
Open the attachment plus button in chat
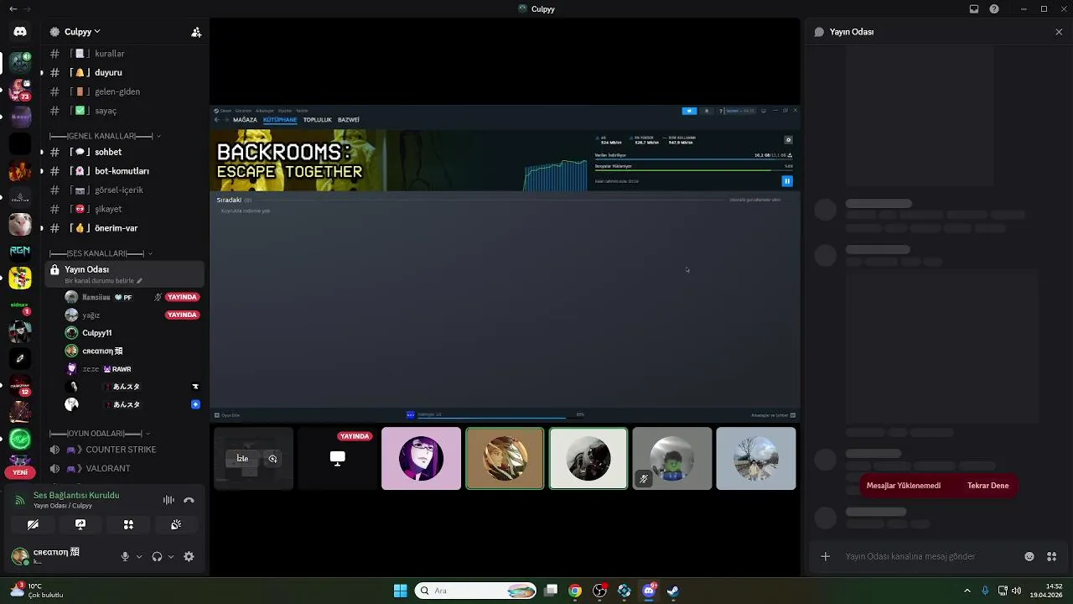click(825, 556)
